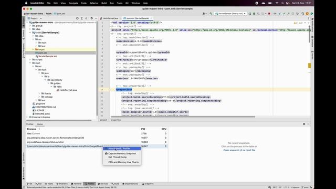Click the Rollback undo arrow icon
Image resolution: width=336 pixels, height=189 pixels.
(298, 14)
